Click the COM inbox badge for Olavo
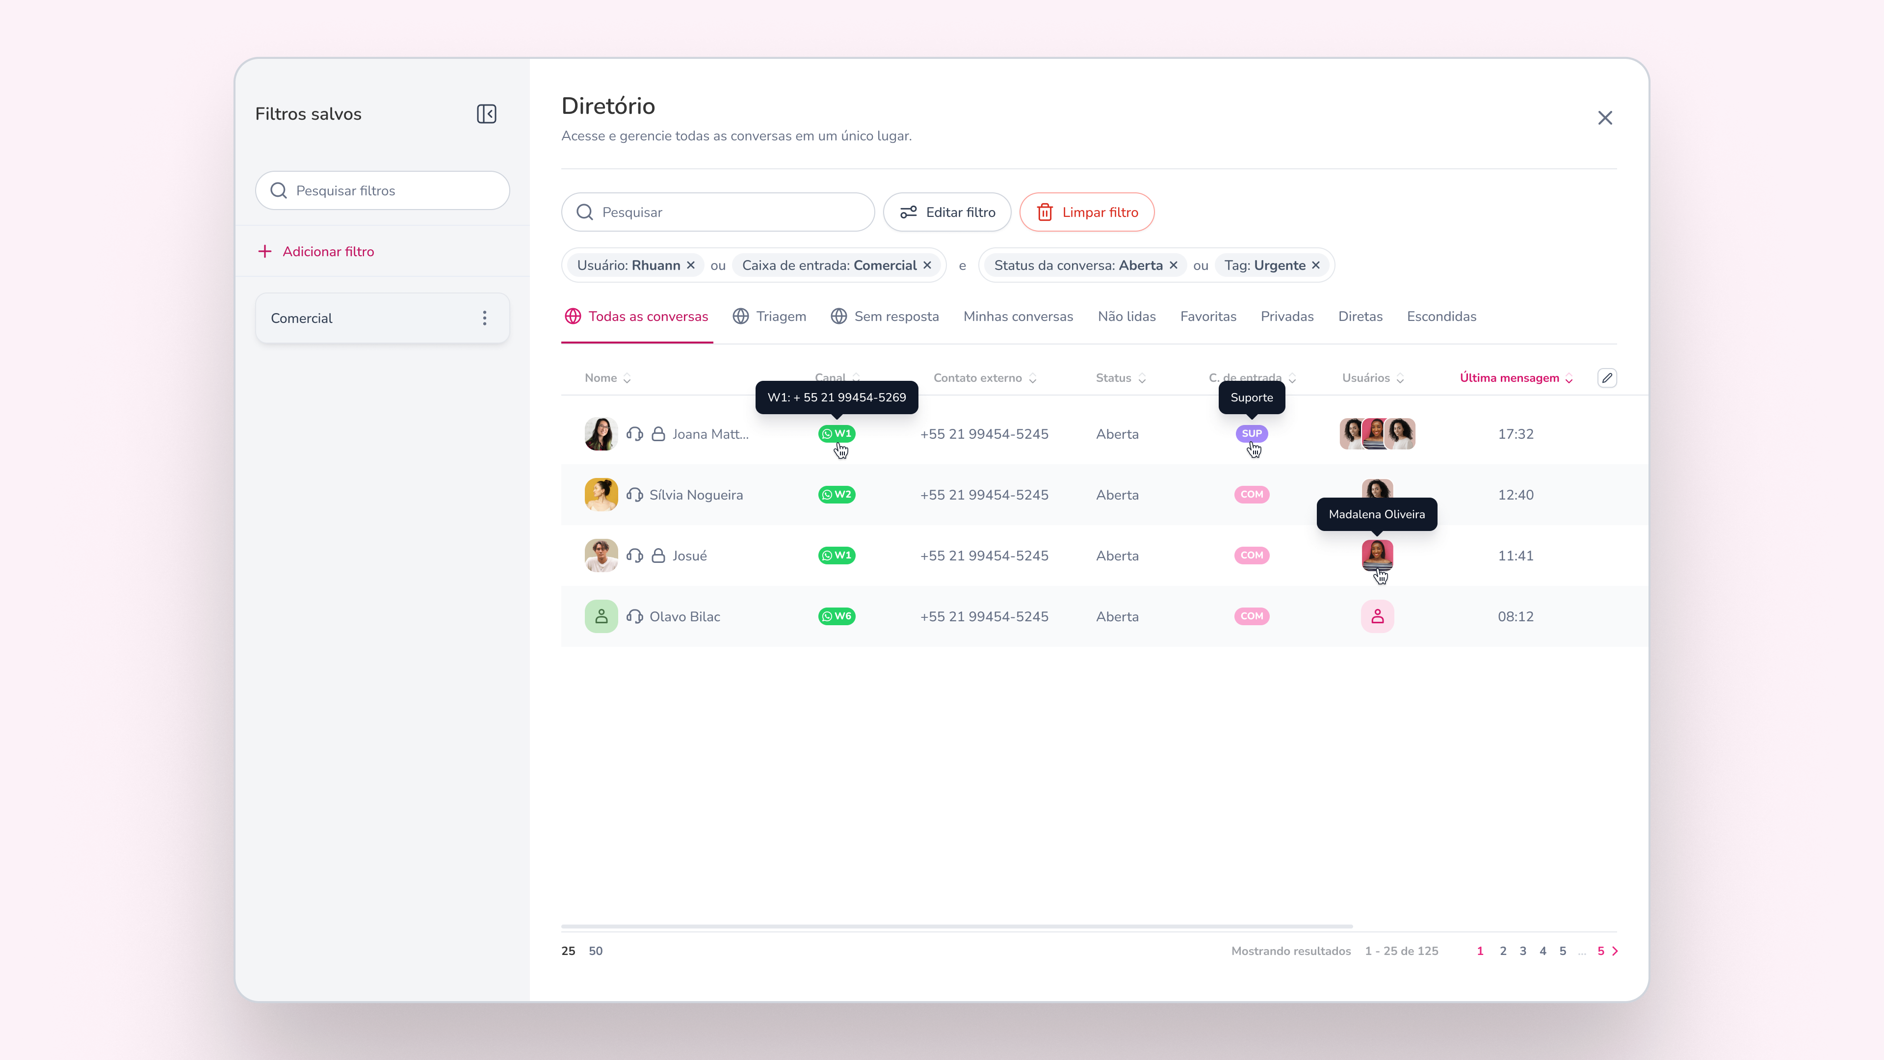 tap(1252, 616)
